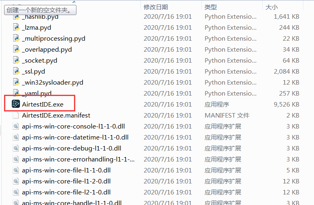Select the AirtestIDE.exe application icon
Screen dimensions: 314x205
pyautogui.click(x=16, y=104)
